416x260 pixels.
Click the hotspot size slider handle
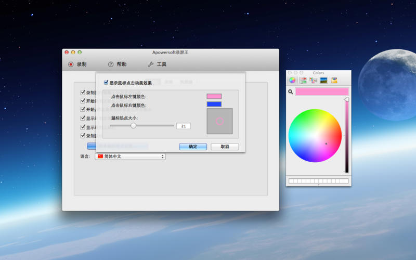133,125
